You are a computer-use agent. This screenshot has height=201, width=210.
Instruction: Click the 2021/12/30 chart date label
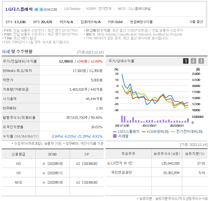tap(122, 126)
